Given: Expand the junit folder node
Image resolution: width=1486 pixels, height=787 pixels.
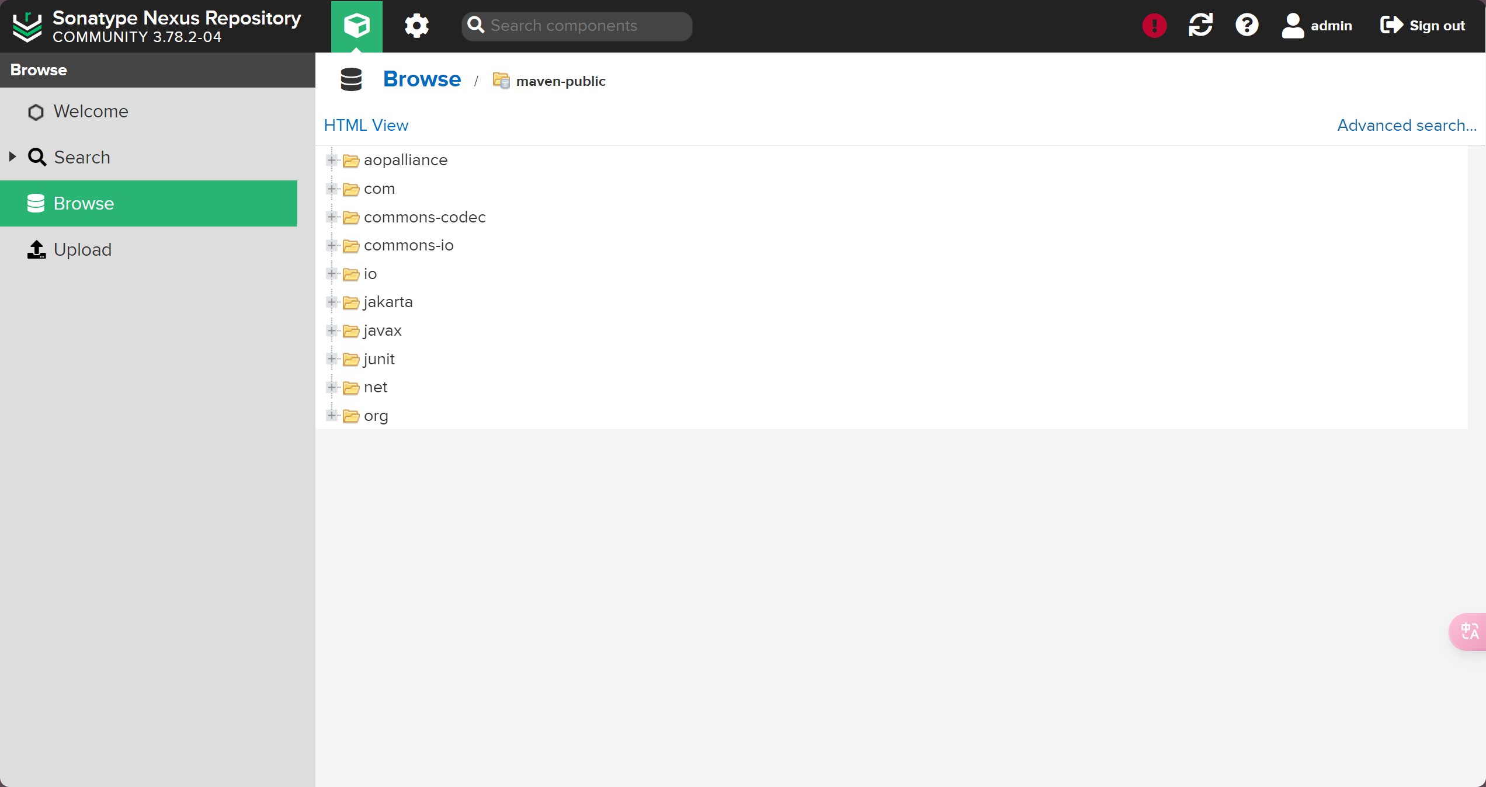Looking at the screenshot, I should pyautogui.click(x=332, y=359).
